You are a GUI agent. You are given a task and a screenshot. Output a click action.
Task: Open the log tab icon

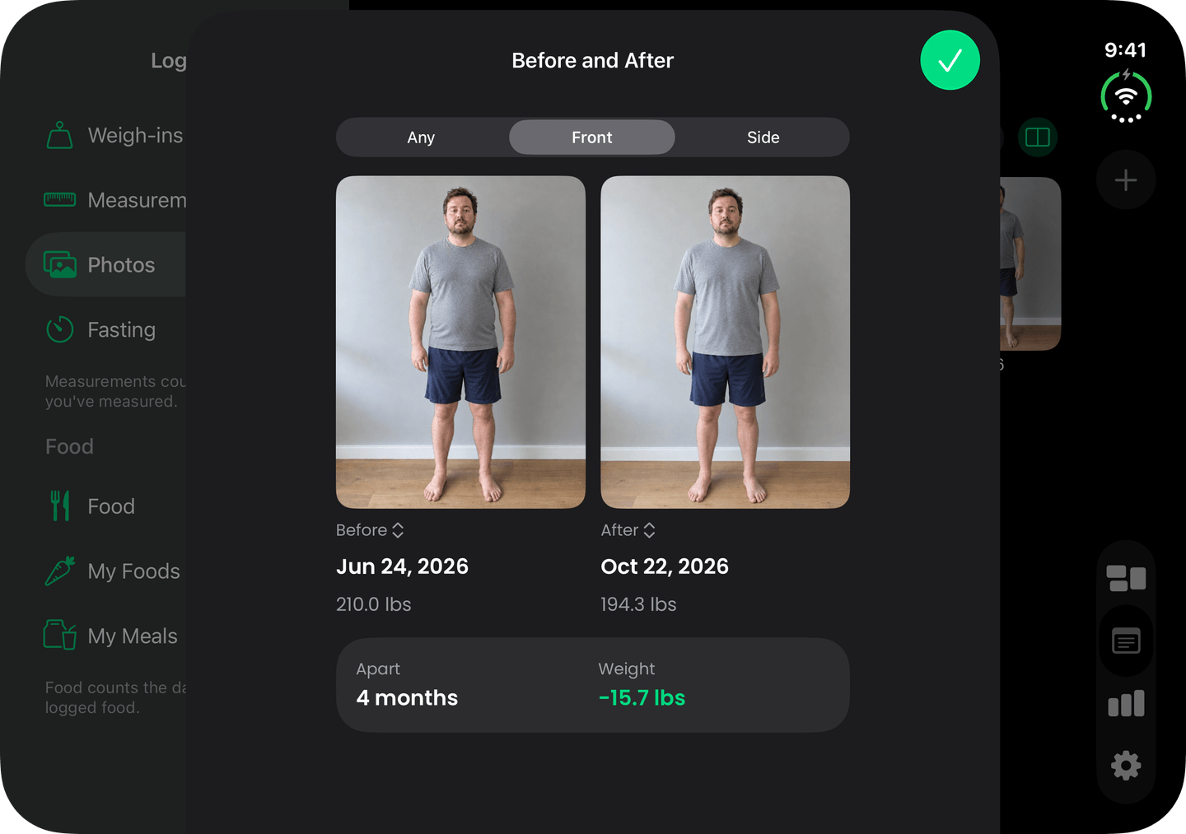[1126, 641]
